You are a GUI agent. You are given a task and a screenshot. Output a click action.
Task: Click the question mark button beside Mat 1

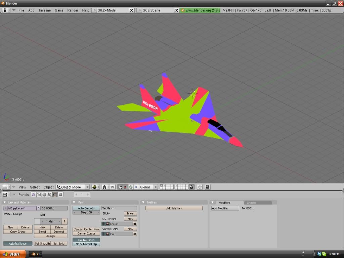click(x=64, y=222)
